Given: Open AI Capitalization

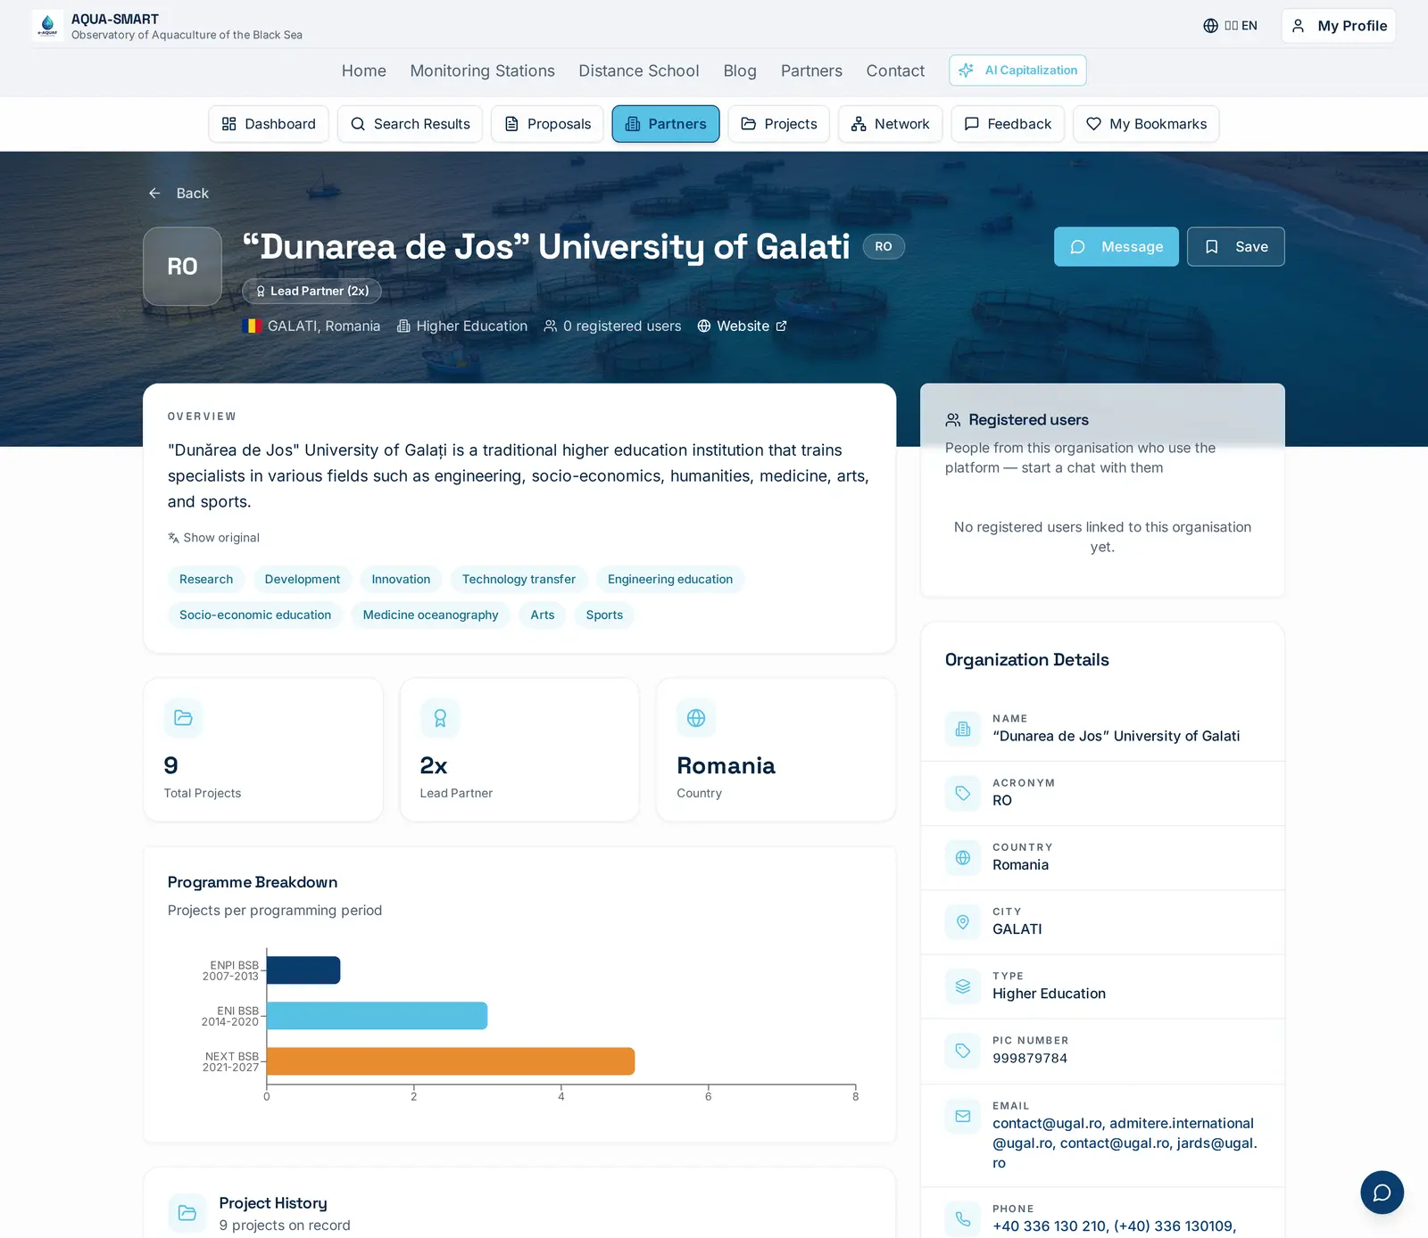Looking at the screenshot, I should click(x=1017, y=70).
